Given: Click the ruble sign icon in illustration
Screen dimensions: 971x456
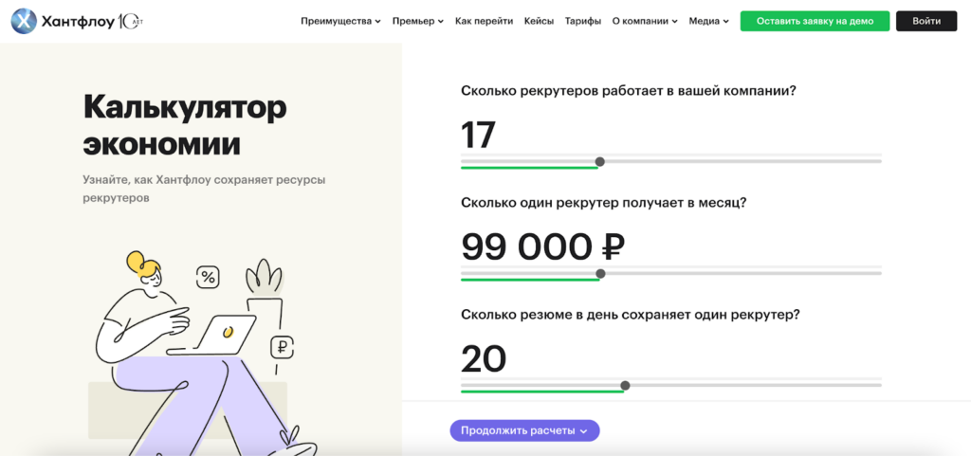Looking at the screenshot, I should pos(281,347).
